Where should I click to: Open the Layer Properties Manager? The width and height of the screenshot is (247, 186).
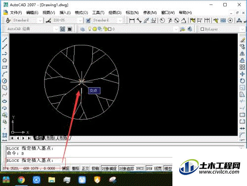[82, 29]
